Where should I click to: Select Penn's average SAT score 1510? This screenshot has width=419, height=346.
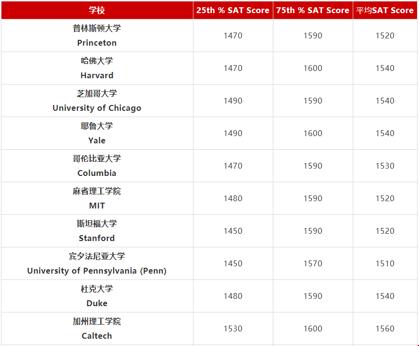[385, 263]
